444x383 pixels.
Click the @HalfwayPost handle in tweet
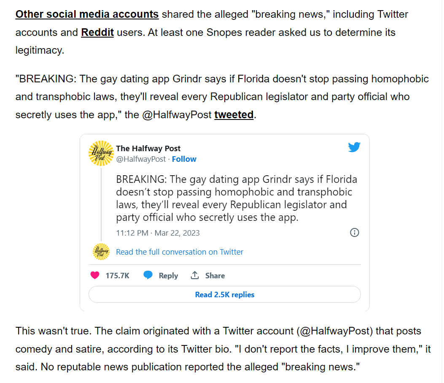[141, 159]
